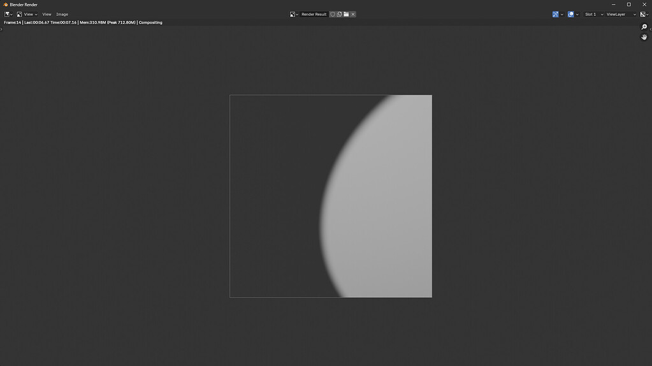
Task: Expand the gizmo options dropdown arrow
Action: (x=562, y=14)
